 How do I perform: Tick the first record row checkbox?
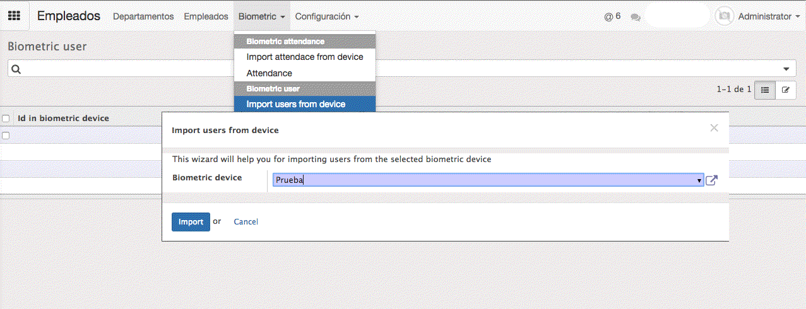point(6,136)
